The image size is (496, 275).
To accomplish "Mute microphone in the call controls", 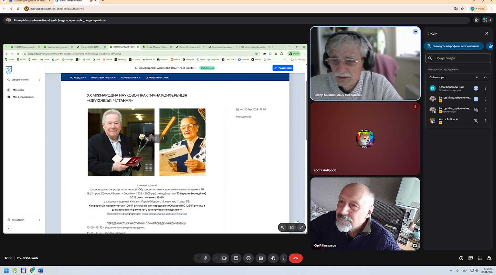I will coord(206,258).
